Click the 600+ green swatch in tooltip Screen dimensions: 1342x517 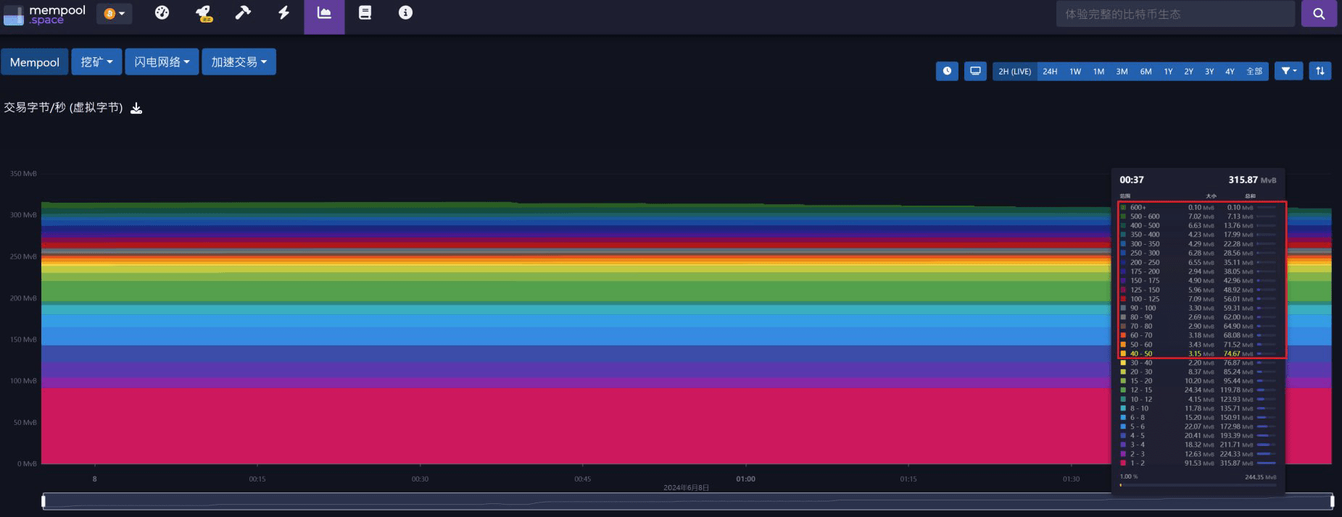[x=1123, y=207]
